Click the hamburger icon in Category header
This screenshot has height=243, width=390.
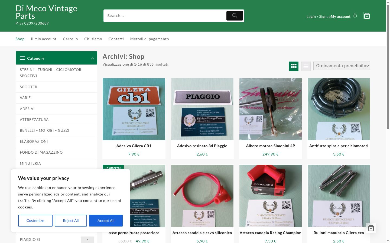pos(22,58)
